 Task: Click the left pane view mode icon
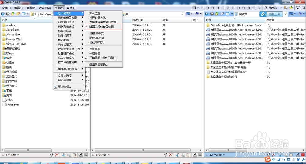coord(24,14)
